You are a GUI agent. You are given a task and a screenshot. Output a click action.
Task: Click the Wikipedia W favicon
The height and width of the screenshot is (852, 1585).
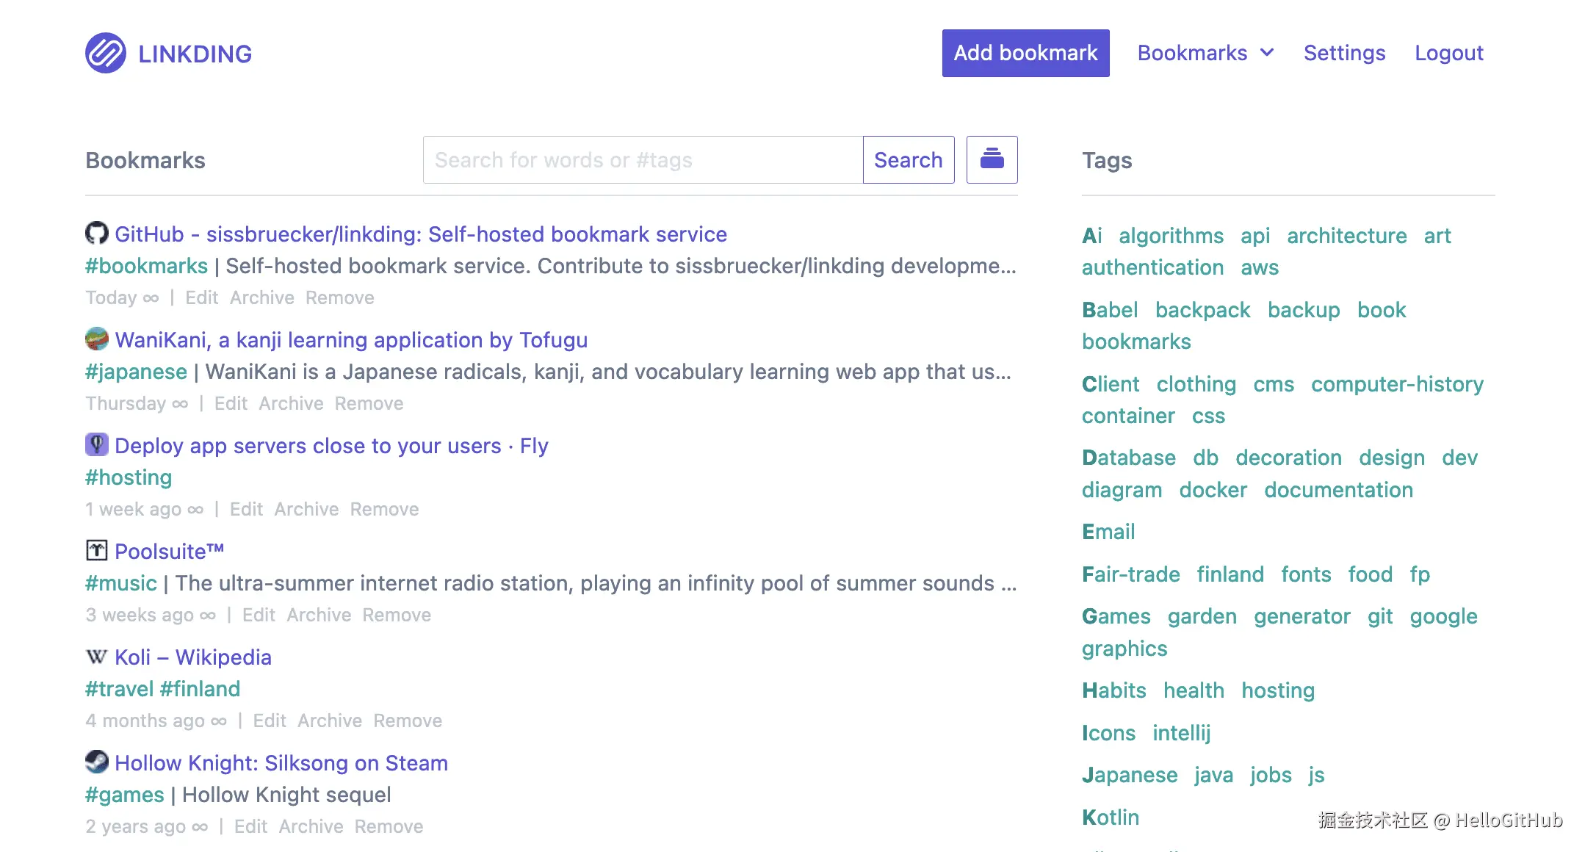[x=96, y=657]
